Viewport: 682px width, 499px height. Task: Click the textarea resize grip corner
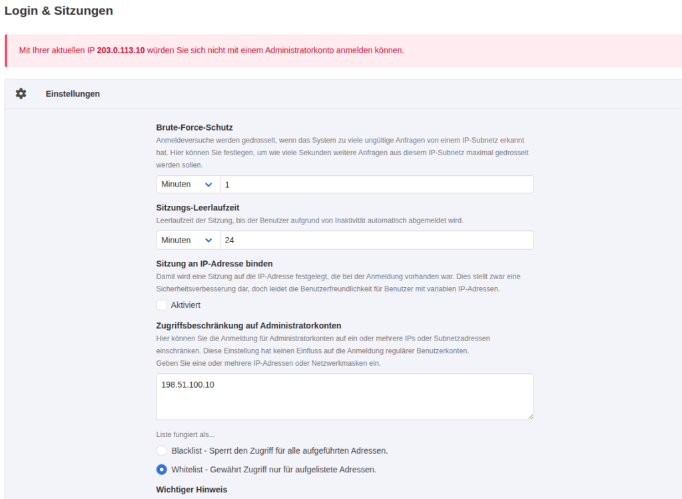pos(531,417)
